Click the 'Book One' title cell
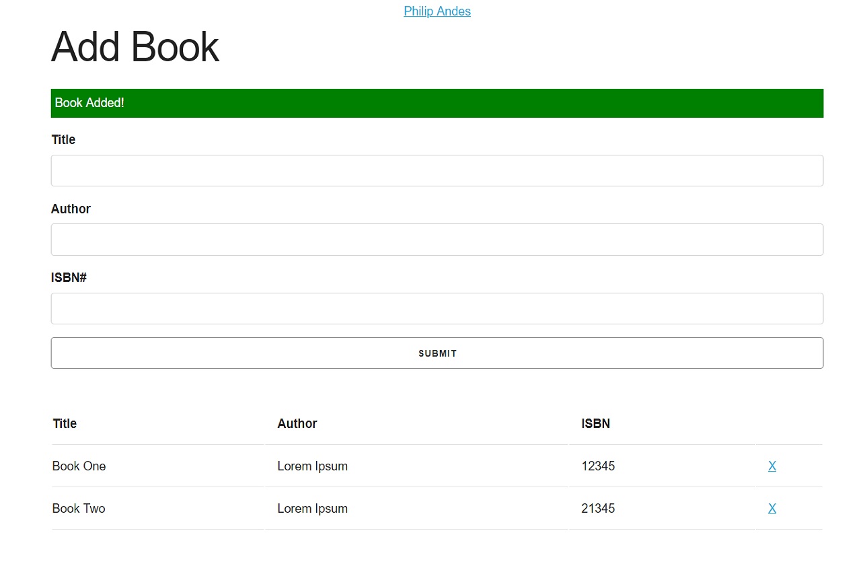The image size is (861, 572). point(79,466)
